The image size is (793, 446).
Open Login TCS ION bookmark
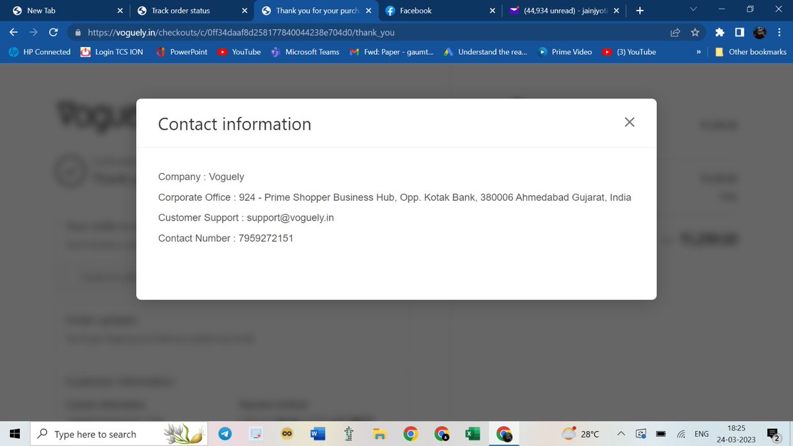[x=112, y=52]
